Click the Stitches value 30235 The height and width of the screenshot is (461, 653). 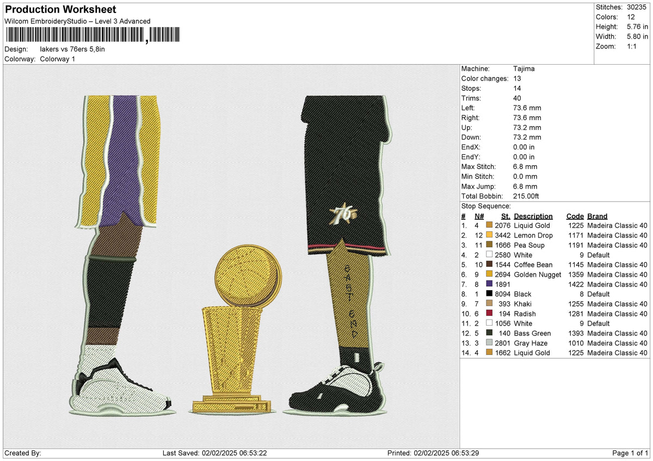(x=637, y=7)
